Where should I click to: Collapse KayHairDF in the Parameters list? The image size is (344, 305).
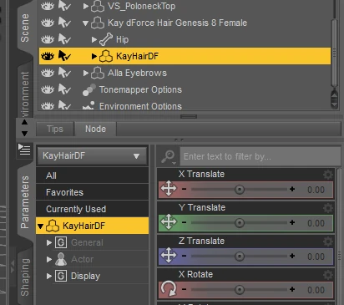[x=41, y=226]
